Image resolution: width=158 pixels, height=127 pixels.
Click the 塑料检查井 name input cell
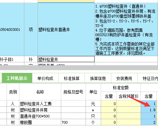pyautogui.click(x=66, y=59)
